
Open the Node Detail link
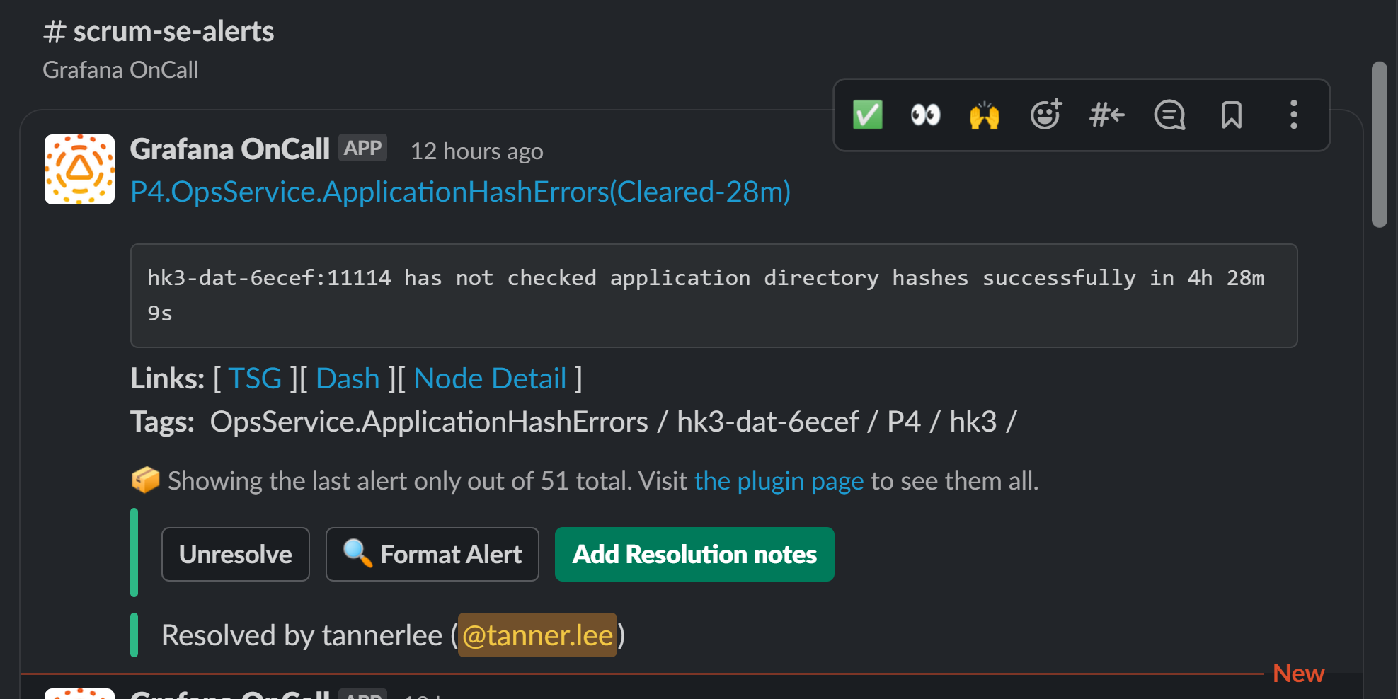pos(491,378)
